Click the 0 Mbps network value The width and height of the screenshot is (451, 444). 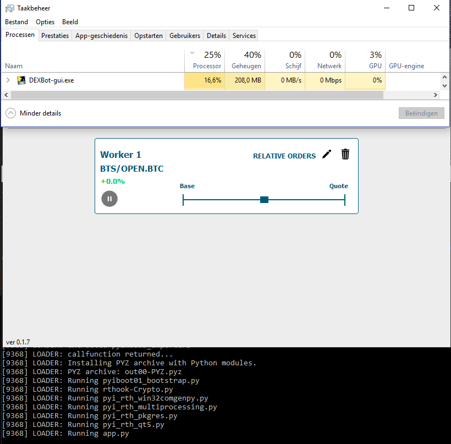coord(331,80)
